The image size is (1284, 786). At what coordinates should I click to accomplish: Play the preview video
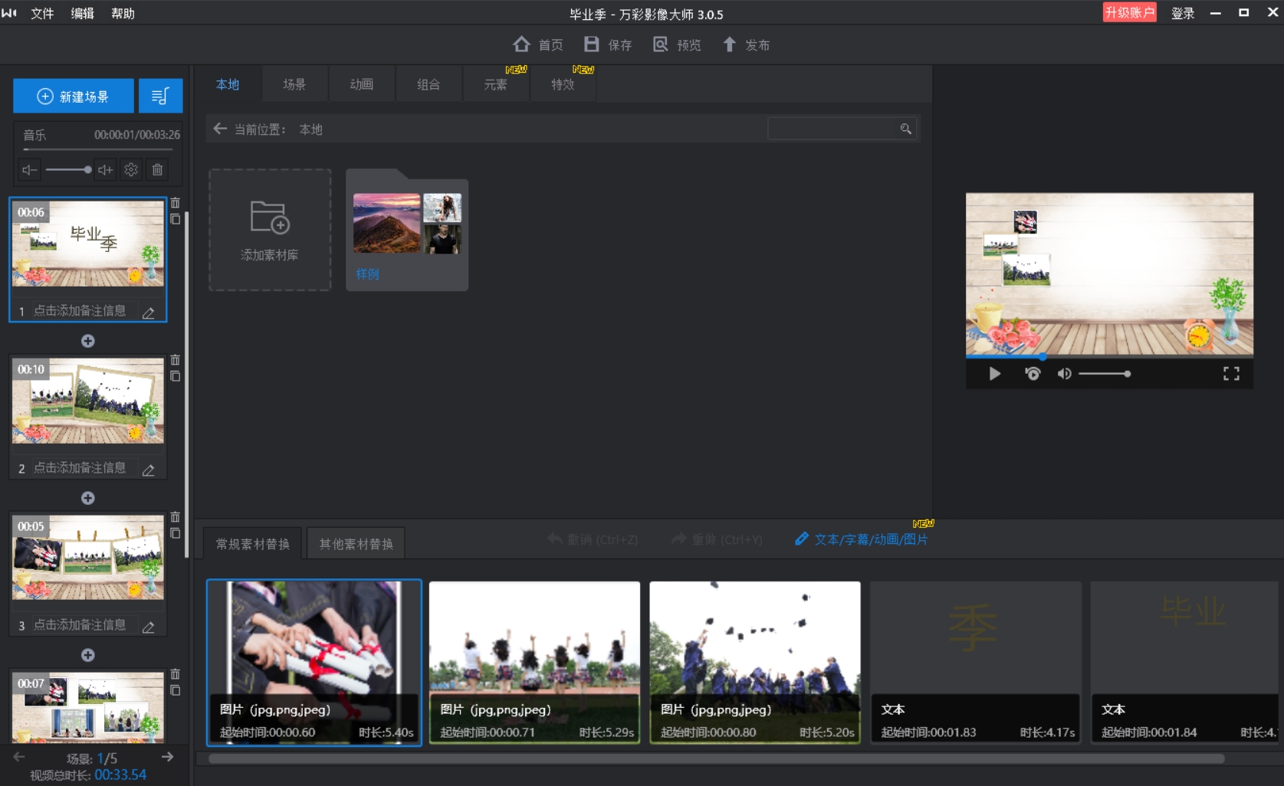point(995,374)
